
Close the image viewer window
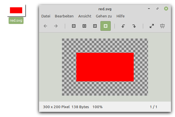(166, 9)
